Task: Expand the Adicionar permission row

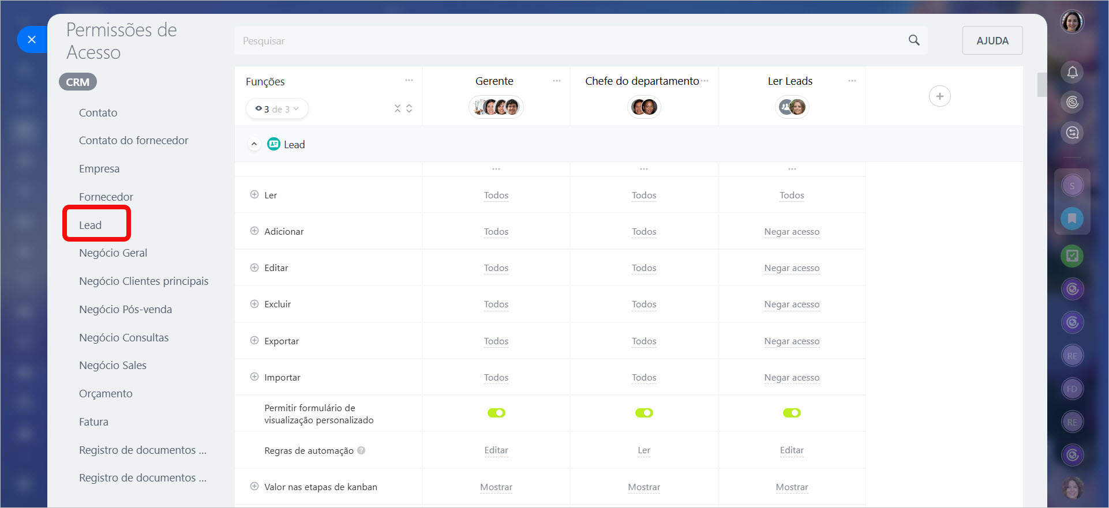Action: pos(254,231)
